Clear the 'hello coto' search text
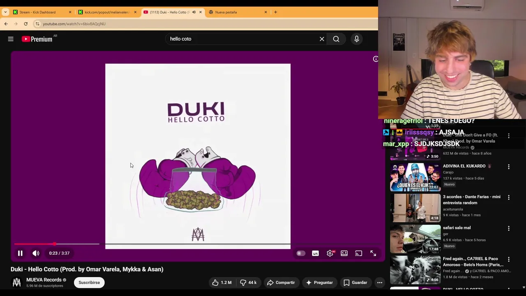Image resolution: width=526 pixels, height=296 pixels. [322, 39]
